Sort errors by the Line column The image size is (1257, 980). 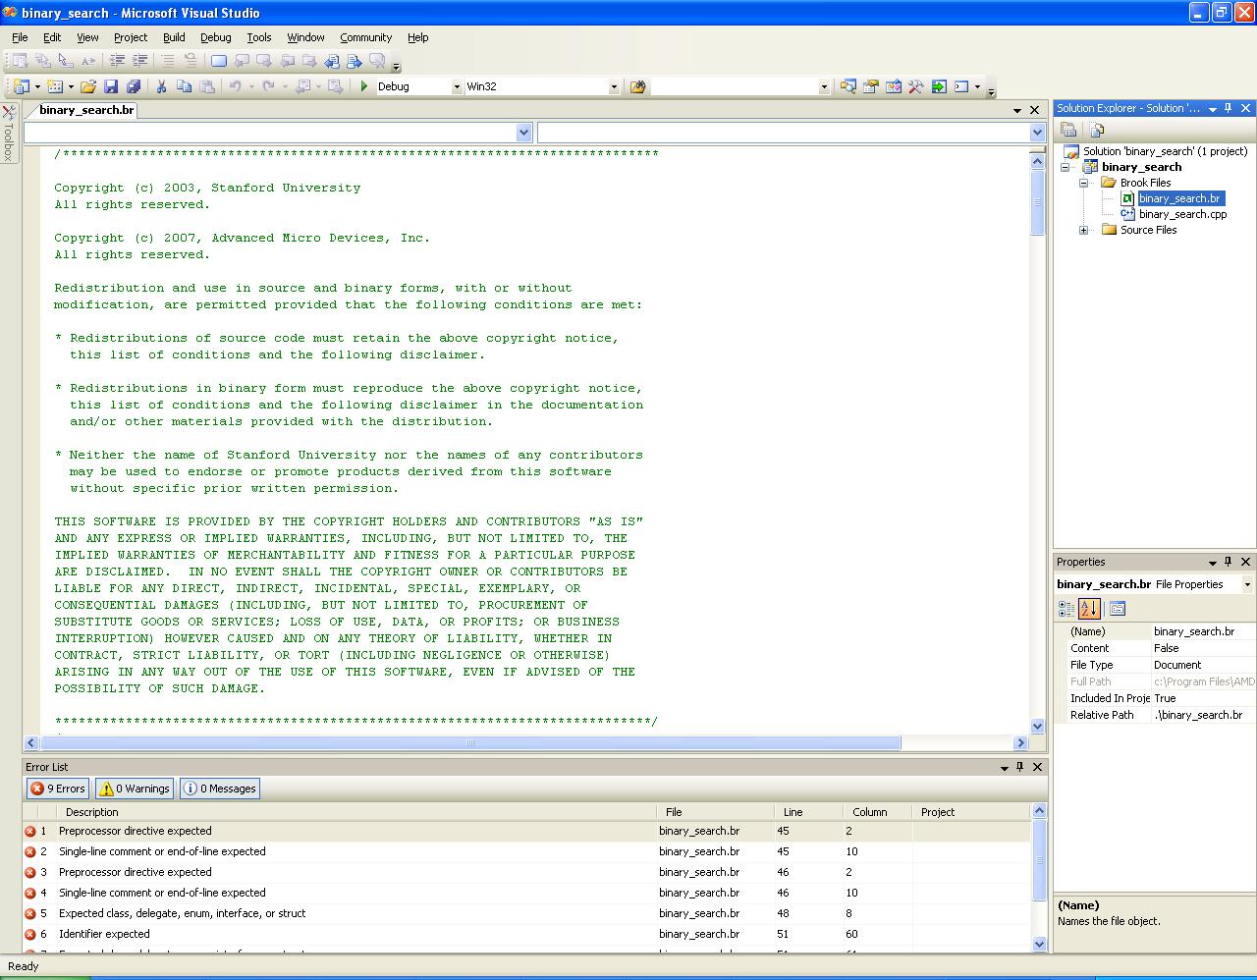click(x=809, y=812)
